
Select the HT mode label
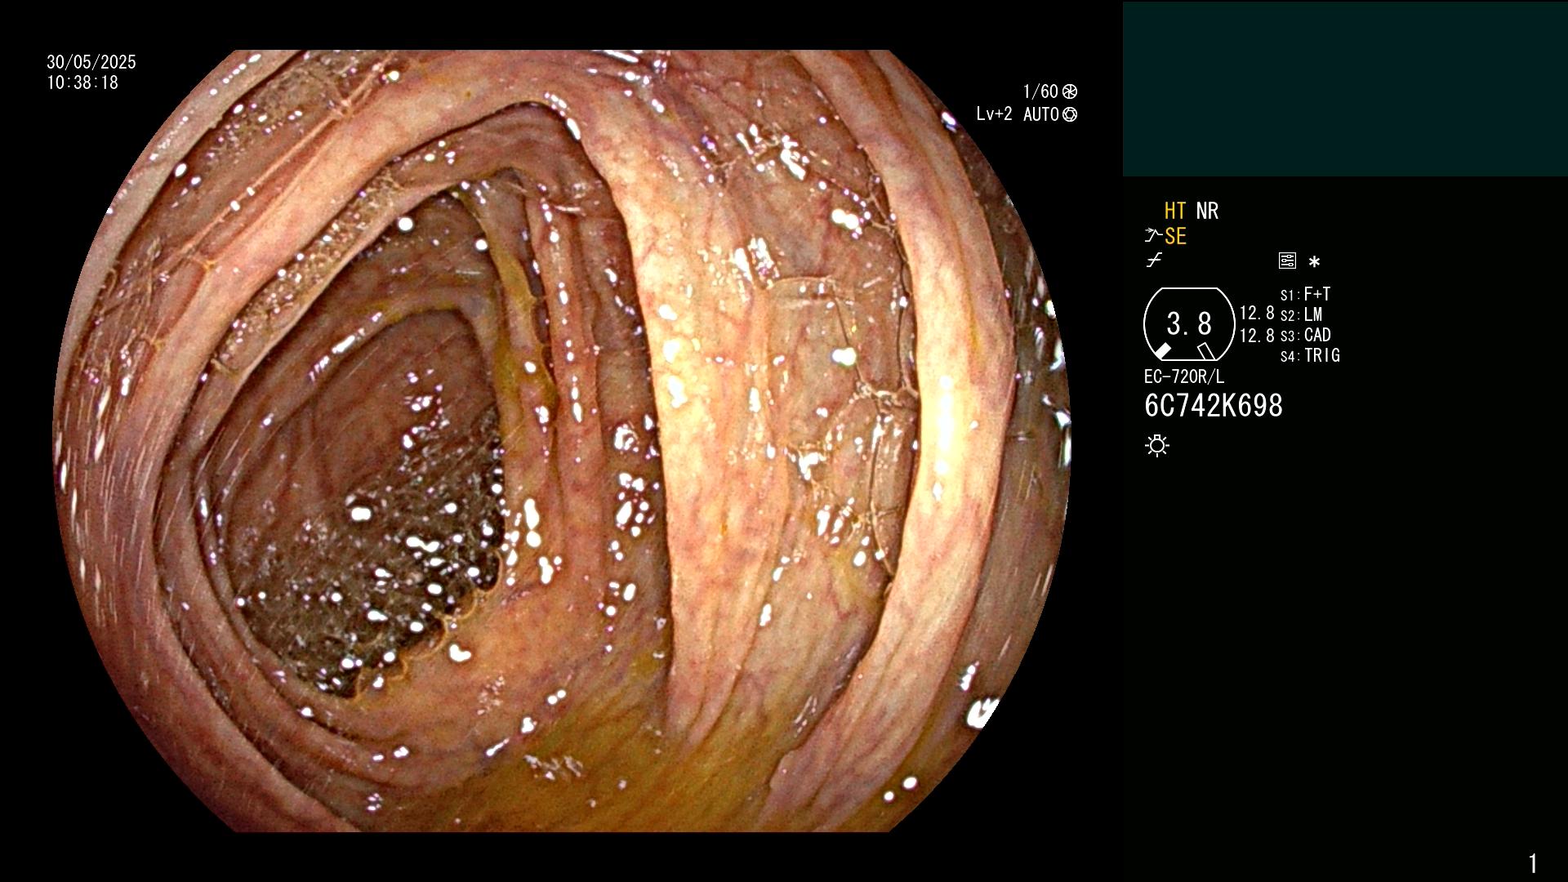(1175, 212)
